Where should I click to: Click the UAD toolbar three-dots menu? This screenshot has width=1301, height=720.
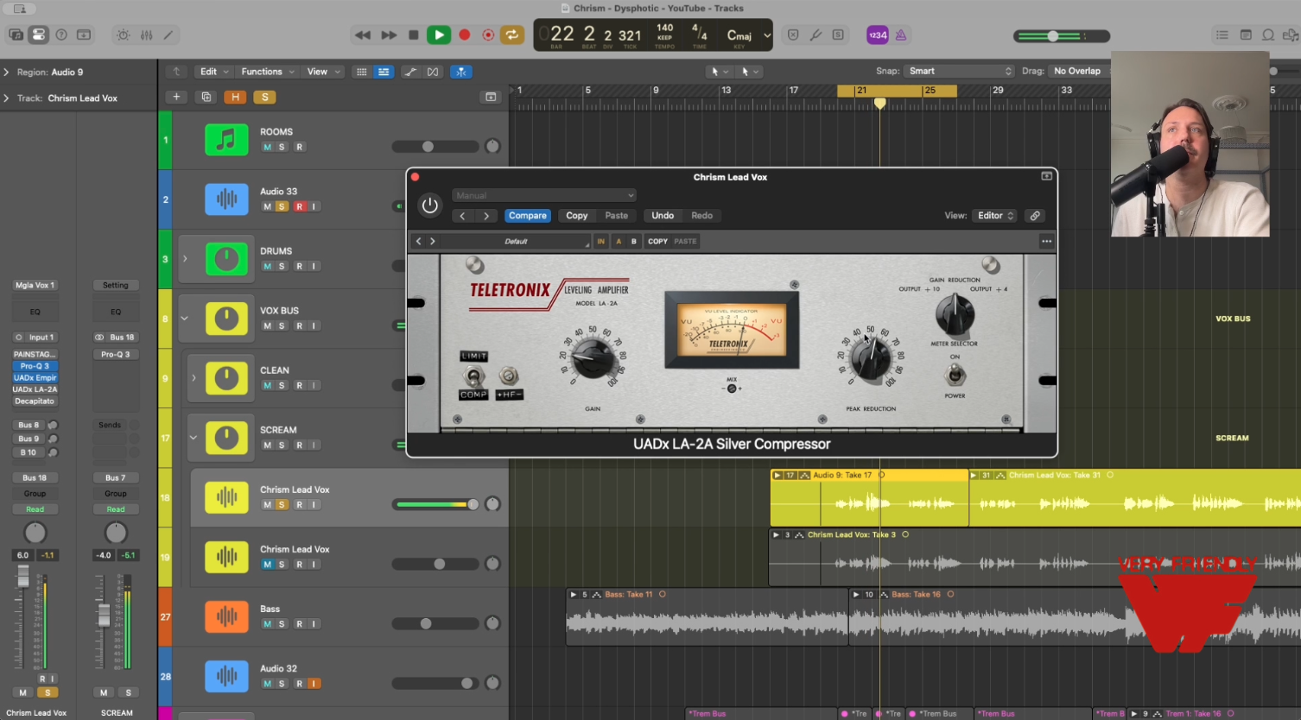(x=1046, y=242)
